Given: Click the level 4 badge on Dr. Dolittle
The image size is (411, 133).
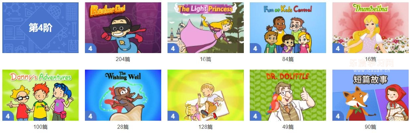Looking at the screenshot, I should point(255,116).
